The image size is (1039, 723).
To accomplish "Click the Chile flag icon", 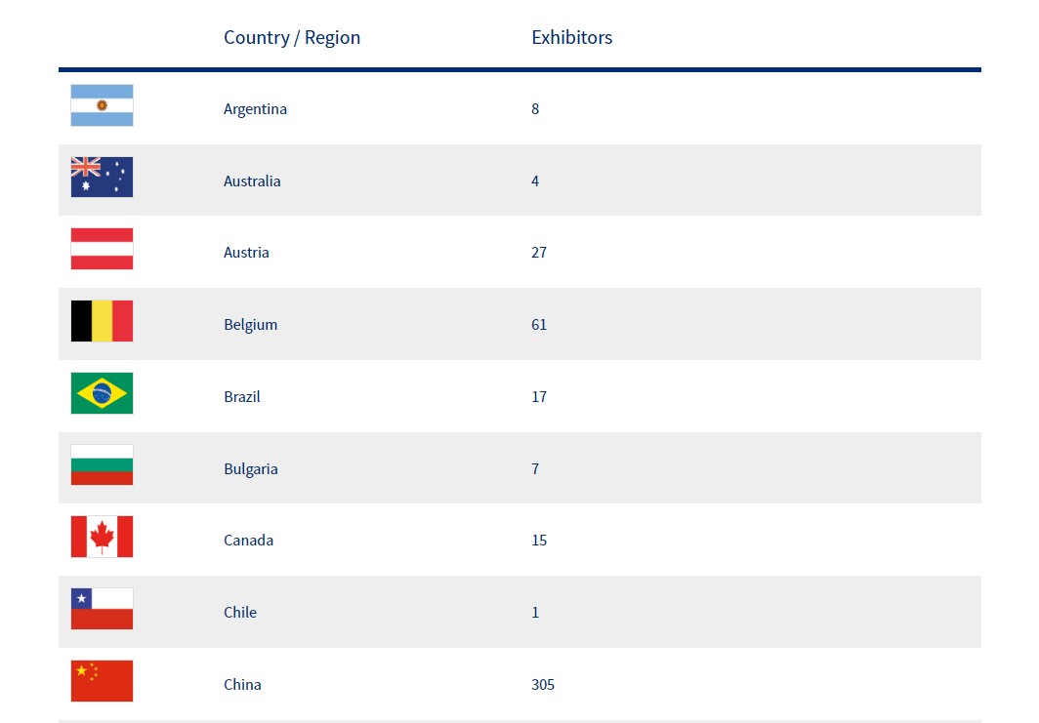I will pos(102,609).
